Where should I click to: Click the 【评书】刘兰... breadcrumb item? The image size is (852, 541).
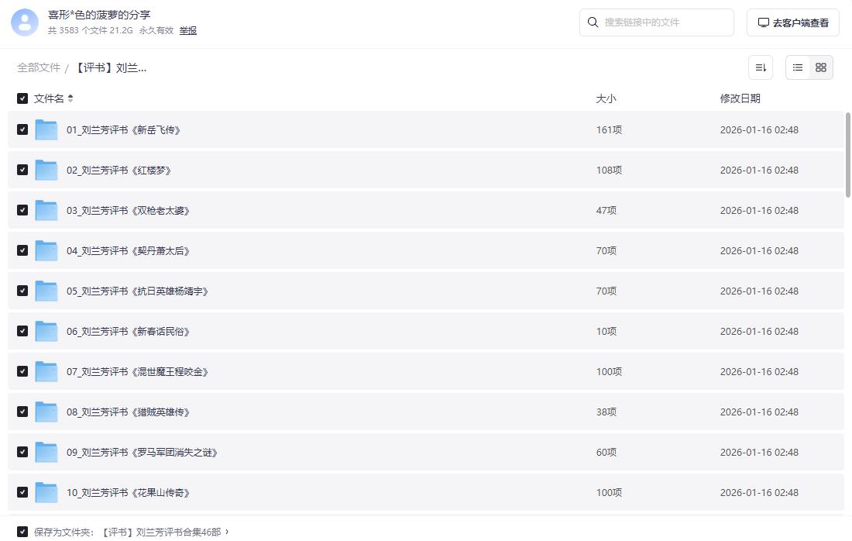[111, 68]
